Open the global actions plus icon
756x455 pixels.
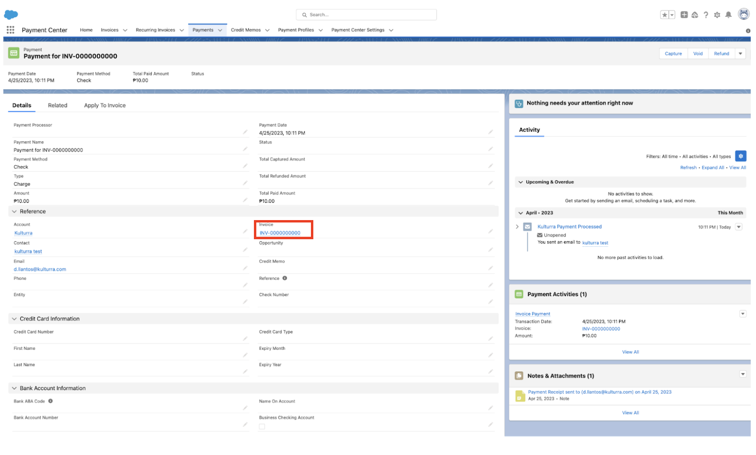(x=684, y=15)
